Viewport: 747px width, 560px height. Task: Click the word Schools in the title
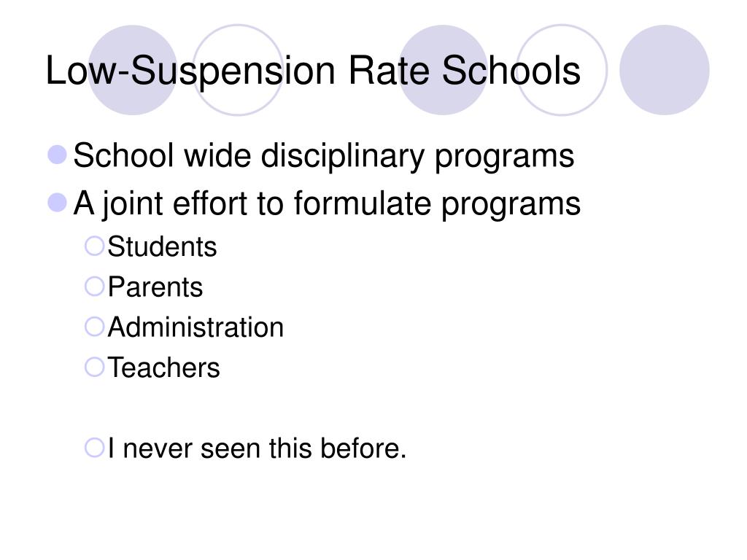[x=511, y=71]
